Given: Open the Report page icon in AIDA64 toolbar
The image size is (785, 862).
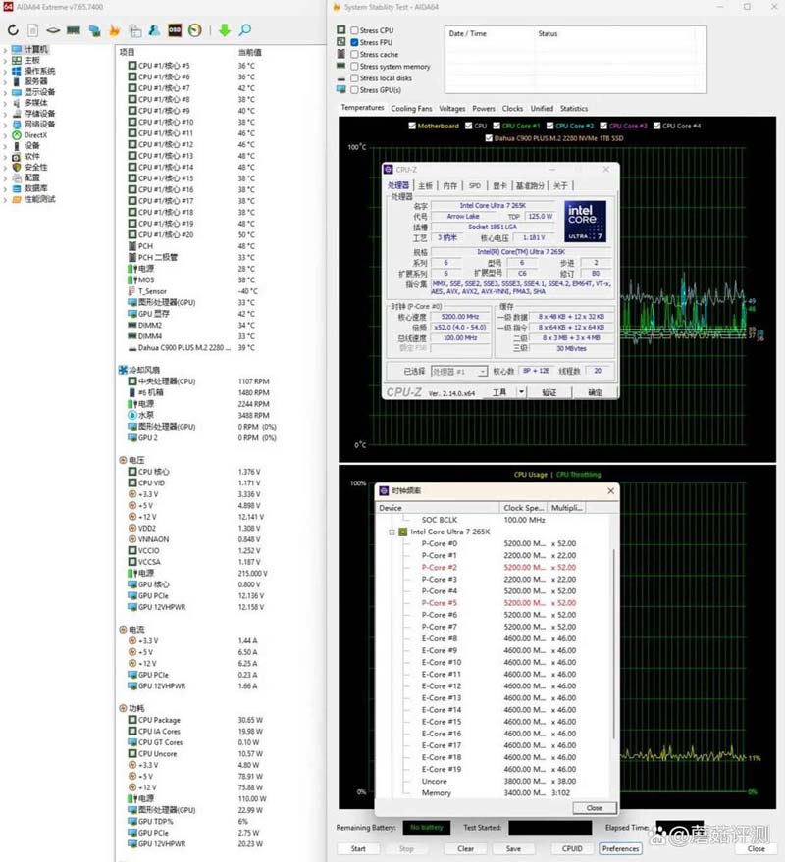Looking at the screenshot, I should coord(33,30).
